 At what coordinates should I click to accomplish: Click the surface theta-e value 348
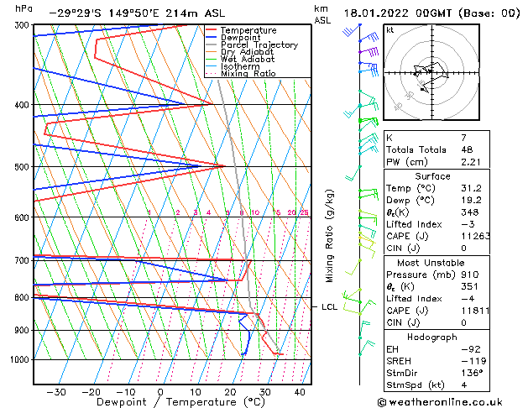pos(470,212)
